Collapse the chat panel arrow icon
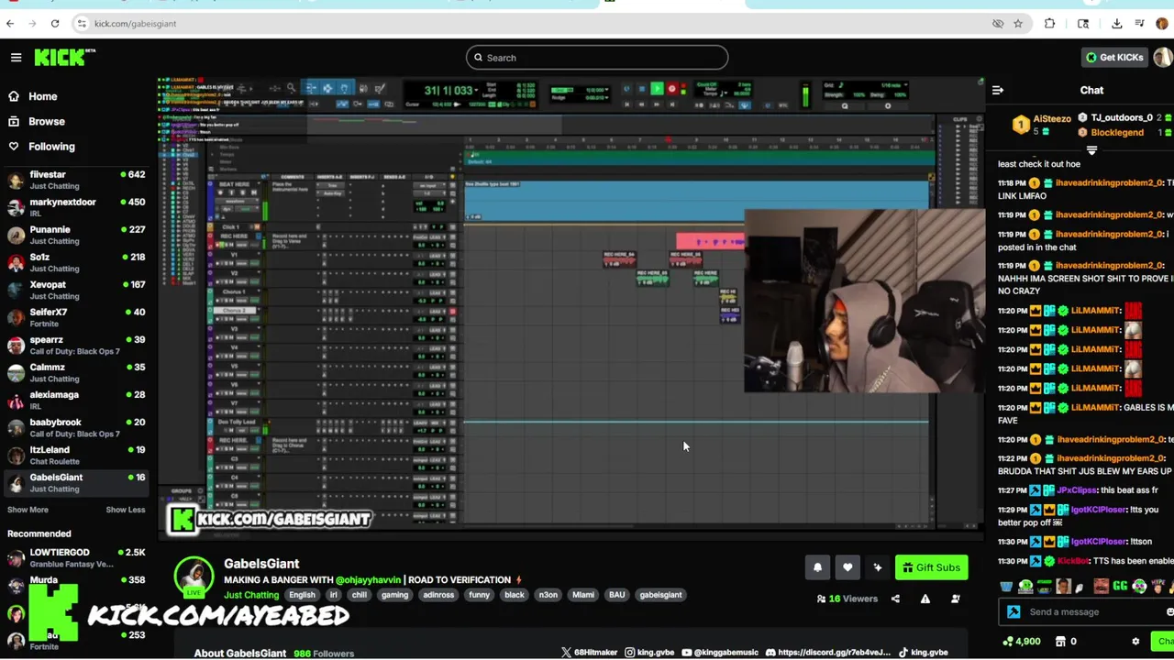 (x=998, y=90)
